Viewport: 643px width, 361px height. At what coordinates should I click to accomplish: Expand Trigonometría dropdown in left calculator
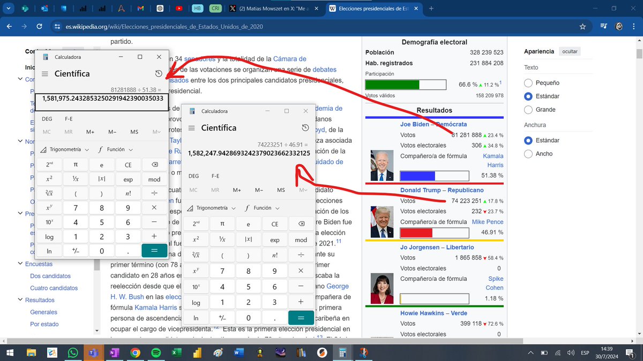coord(64,149)
